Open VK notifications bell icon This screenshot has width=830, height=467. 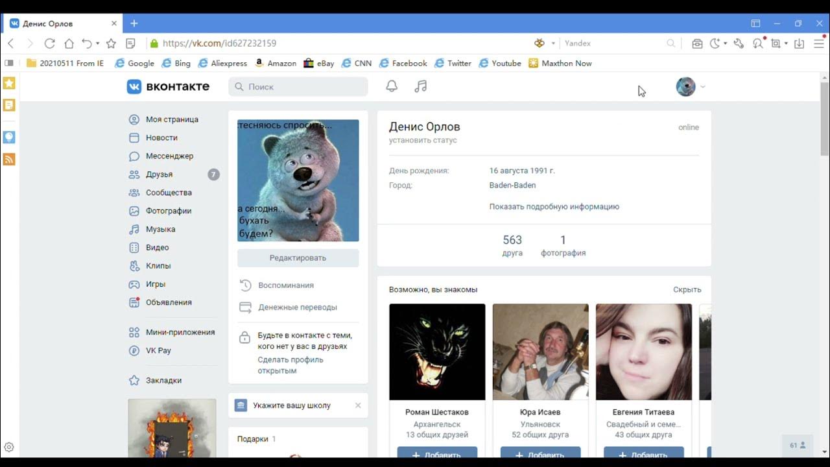tap(392, 86)
